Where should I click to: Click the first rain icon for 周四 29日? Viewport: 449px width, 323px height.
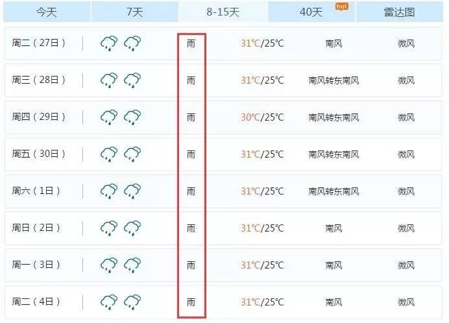click(x=109, y=117)
